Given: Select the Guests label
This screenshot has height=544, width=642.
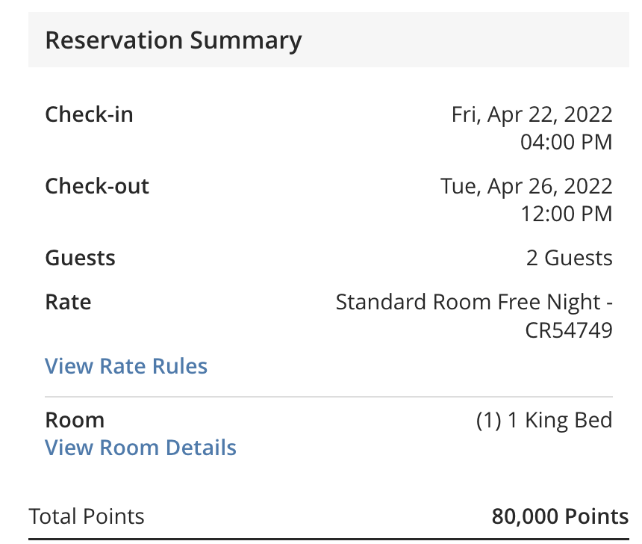Looking at the screenshot, I should pyautogui.click(x=80, y=259).
